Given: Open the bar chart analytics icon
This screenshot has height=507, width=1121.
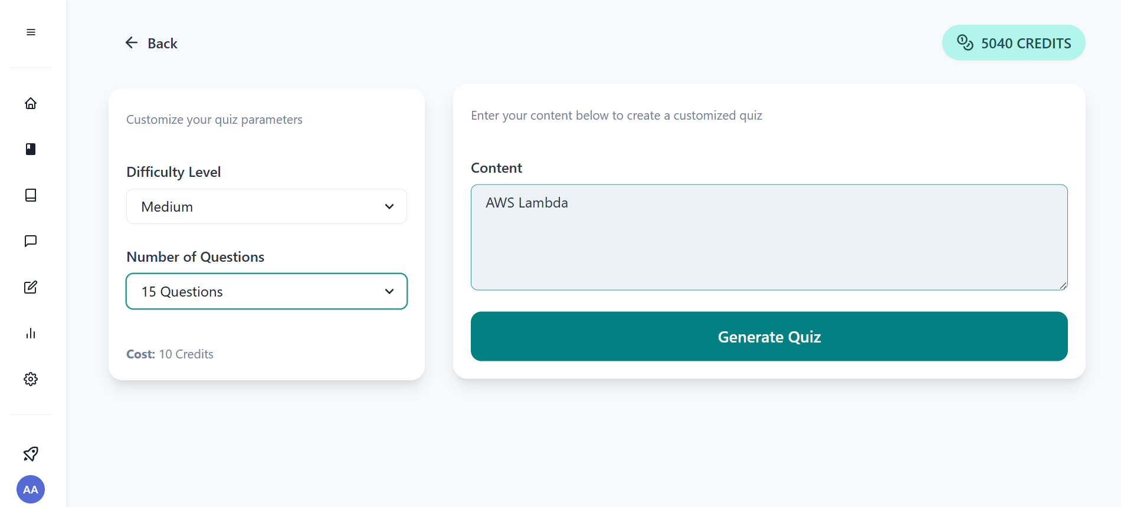Looking at the screenshot, I should click(31, 333).
